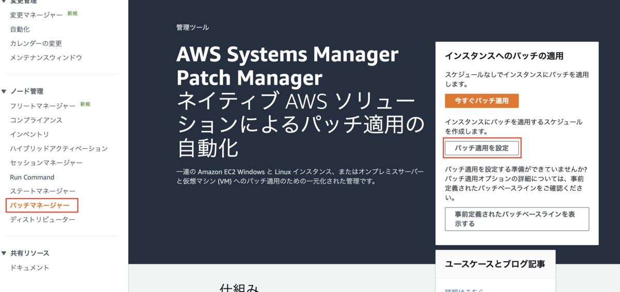The height and width of the screenshot is (292, 620).
Task: Select Run Command in the sidebar
Action: click(x=32, y=177)
